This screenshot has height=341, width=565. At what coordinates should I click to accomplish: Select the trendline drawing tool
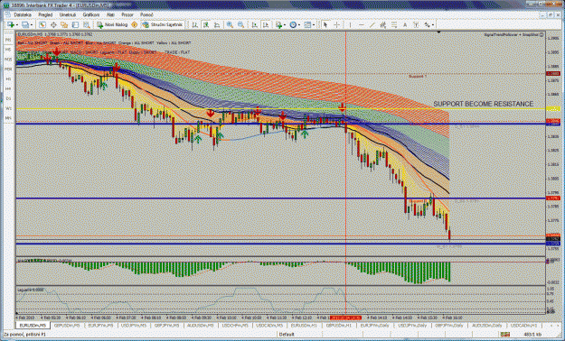coord(372,25)
